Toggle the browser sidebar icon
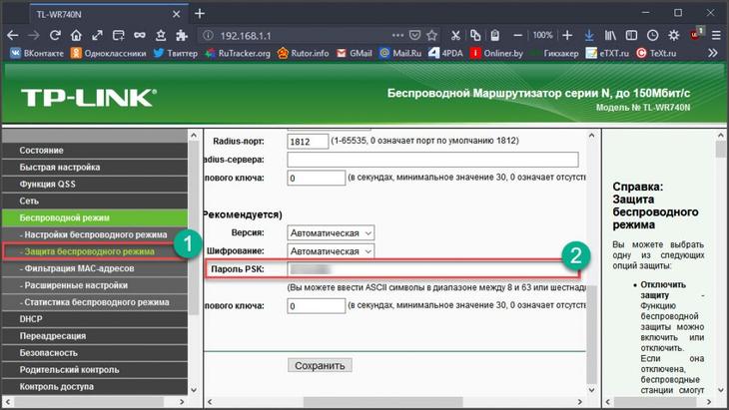Screen dimensions: 729x410 pos(631,35)
